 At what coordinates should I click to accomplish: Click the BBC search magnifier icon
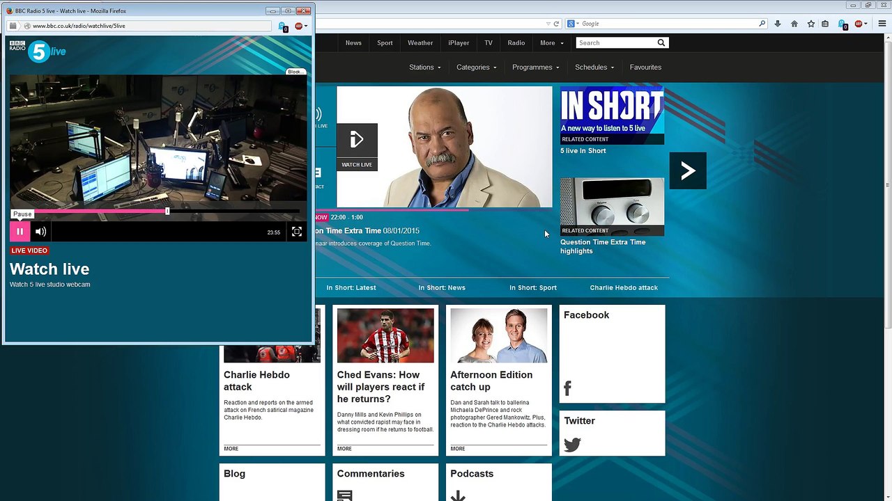coord(661,43)
